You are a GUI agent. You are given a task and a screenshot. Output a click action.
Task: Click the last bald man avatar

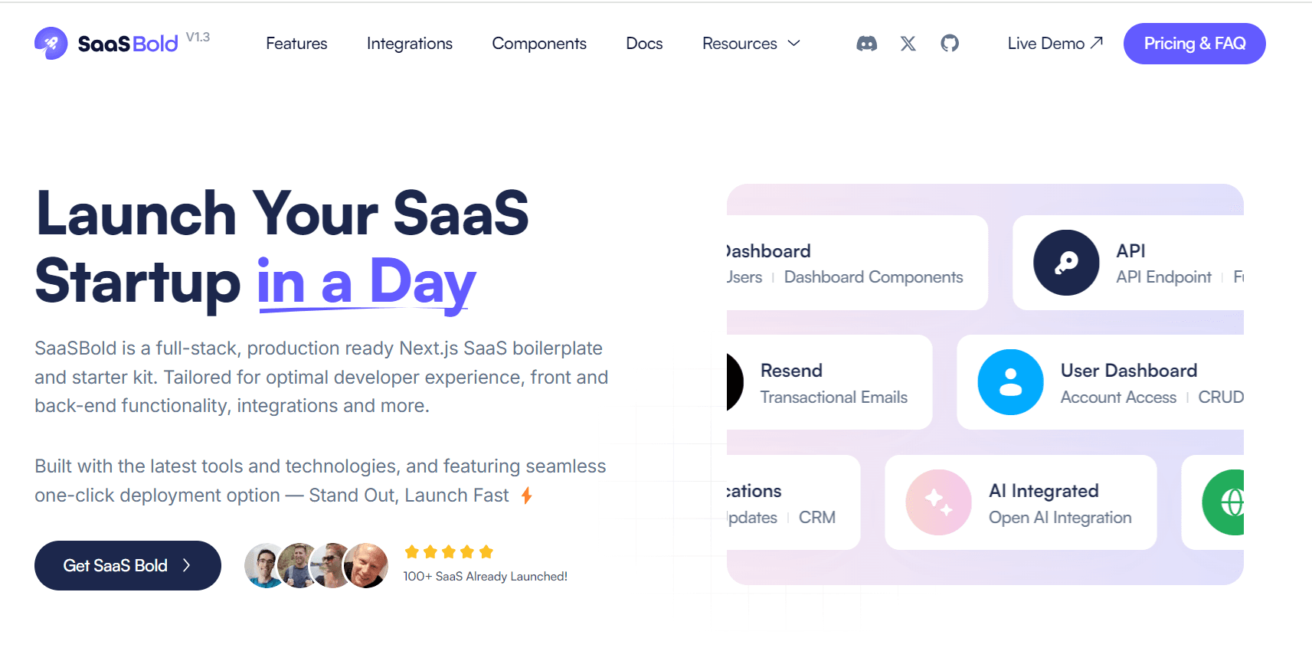coord(366,566)
